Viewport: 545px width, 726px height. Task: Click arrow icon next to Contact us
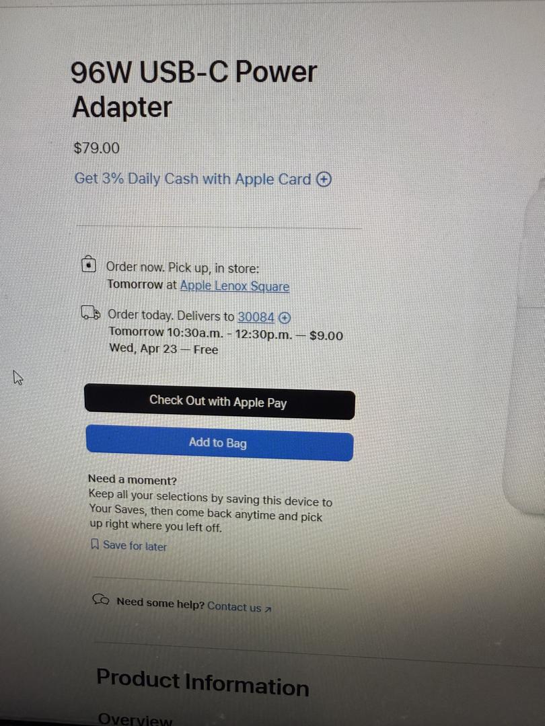point(268,609)
